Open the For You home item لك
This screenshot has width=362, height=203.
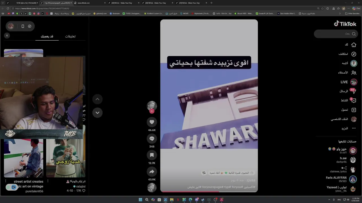pos(350,45)
